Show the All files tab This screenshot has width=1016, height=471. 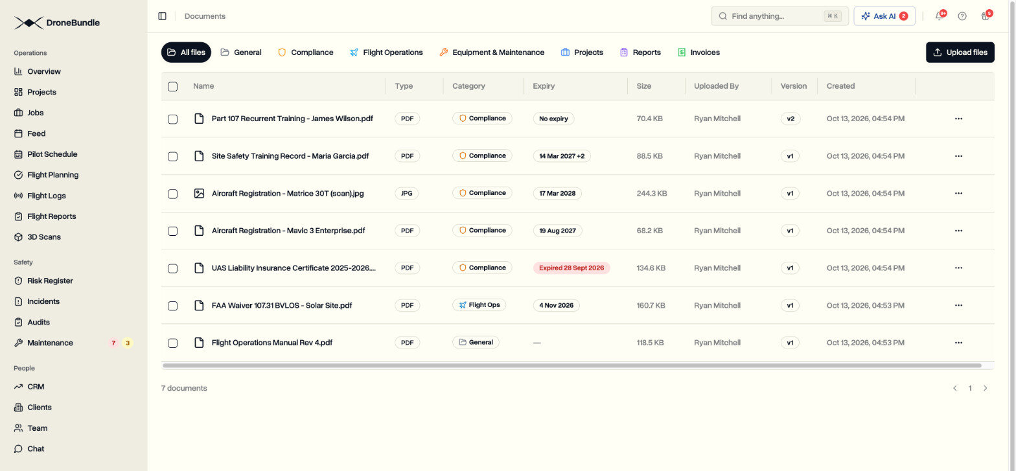pos(186,52)
